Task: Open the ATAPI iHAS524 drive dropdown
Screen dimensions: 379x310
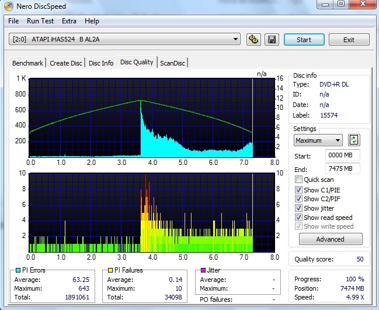Action: (125, 40)
